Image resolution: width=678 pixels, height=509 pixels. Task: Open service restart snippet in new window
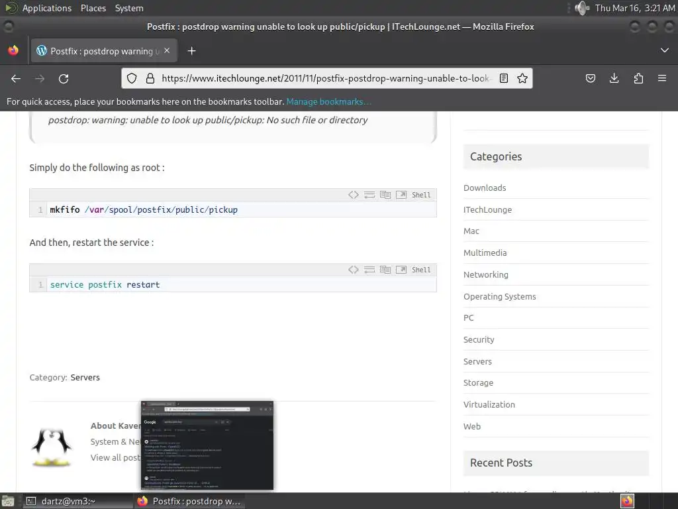point(401,270)
